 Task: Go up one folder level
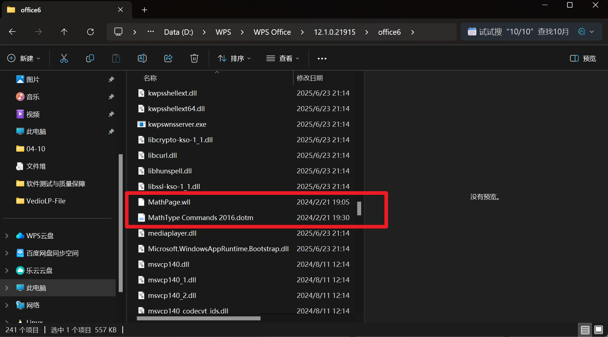click(64, 32)
